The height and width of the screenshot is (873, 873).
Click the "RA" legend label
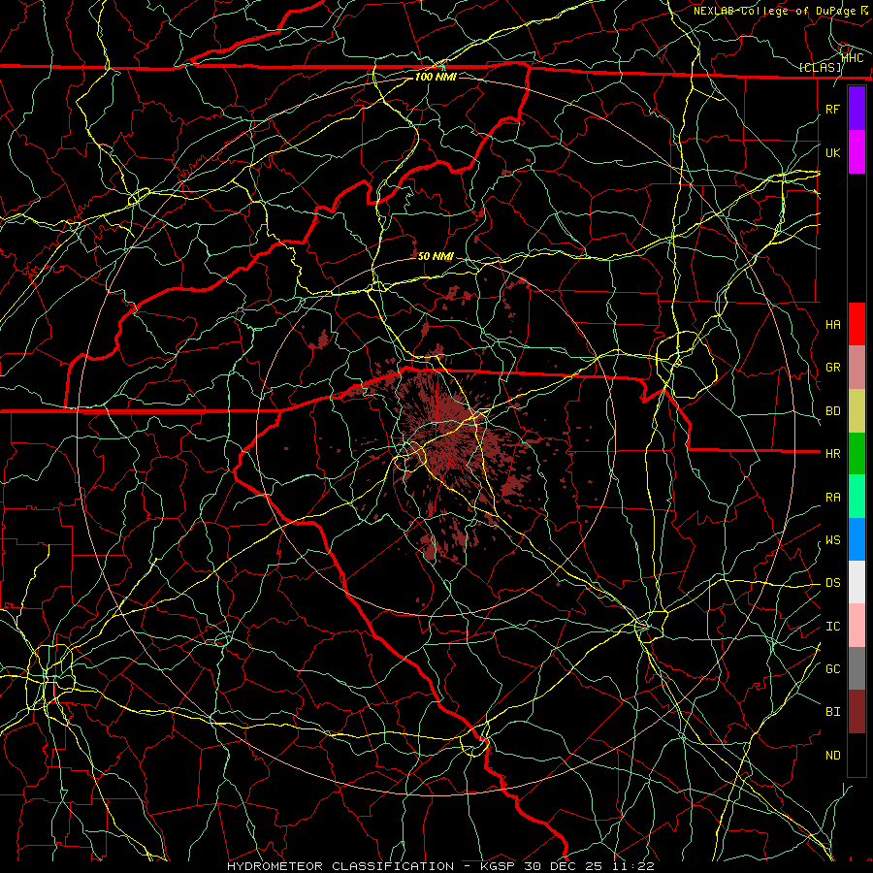832,498
